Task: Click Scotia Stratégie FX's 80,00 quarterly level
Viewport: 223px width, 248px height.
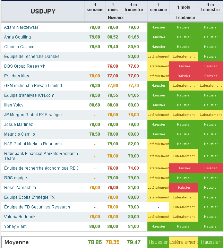Action: (x=134, y=197)
